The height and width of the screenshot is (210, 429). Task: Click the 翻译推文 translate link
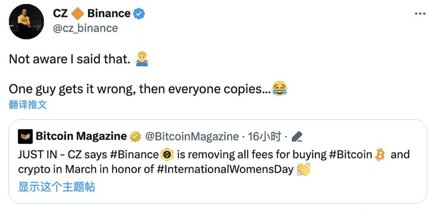click(28, 104)
